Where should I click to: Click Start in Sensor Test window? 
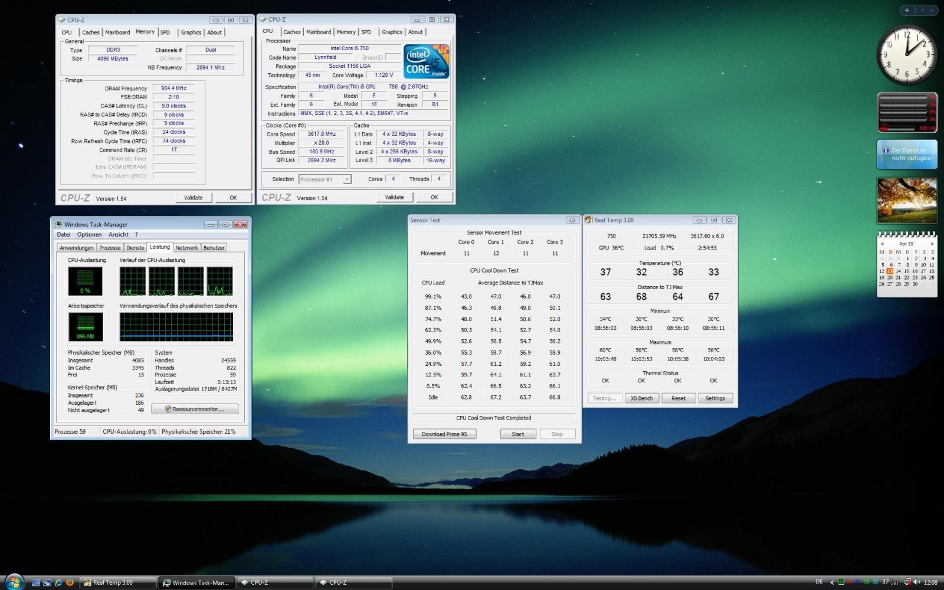517,434
